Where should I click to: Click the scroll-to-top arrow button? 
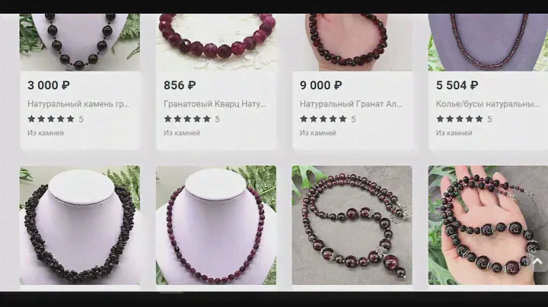click(538, 261)
